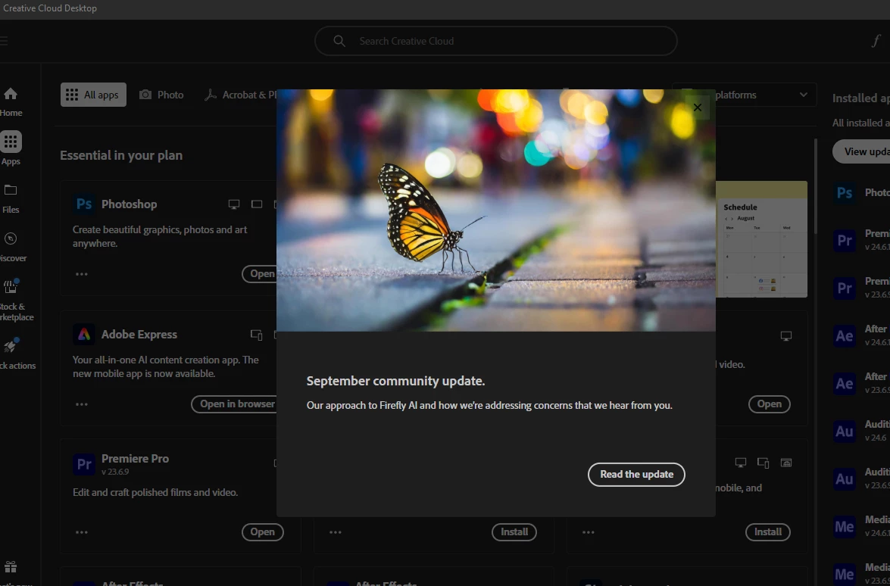Click Premiere Pr v23.6 icon in Installed apps
890x586 pixels.
[x=844, y=288]
